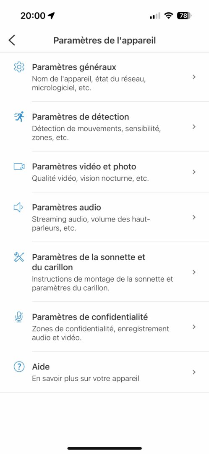The height and width of the screenshot is (454, 209).
Task: Click the video camera icon
Action: click(19, 166)
